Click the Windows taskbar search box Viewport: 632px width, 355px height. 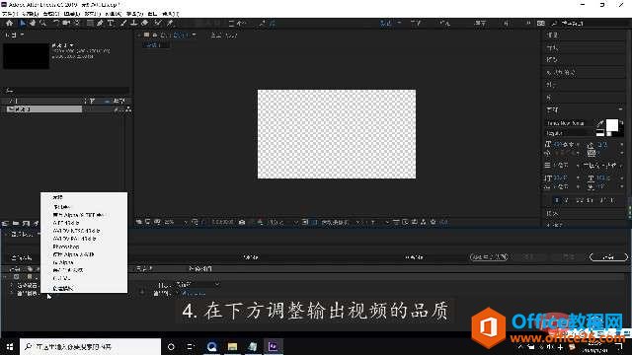click(x=90, y=346)
